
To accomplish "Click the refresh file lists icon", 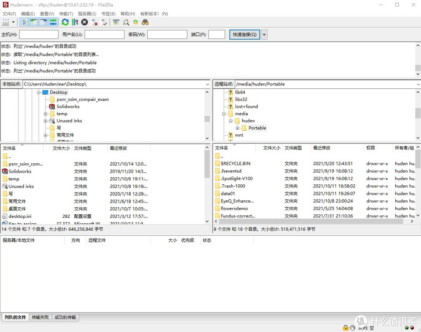I will 65,22.
